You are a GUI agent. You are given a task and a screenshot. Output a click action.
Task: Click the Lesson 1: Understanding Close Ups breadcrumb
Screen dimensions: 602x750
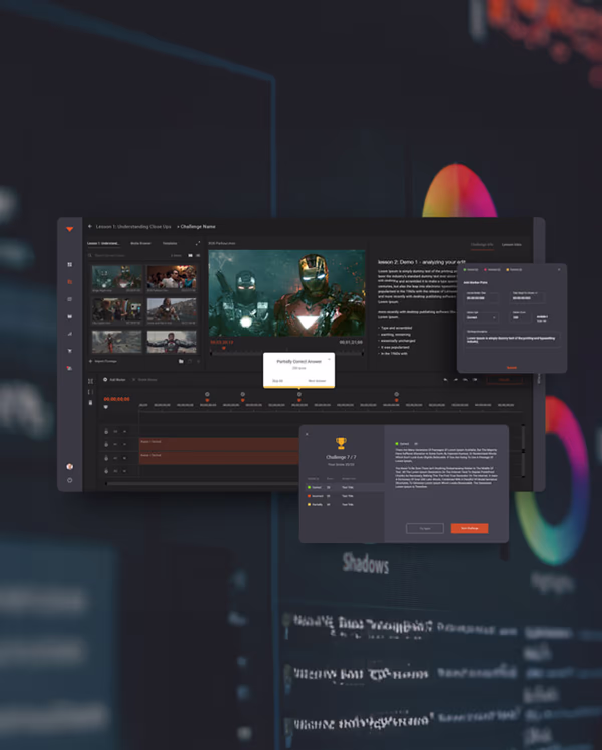[x=133, y=227]
